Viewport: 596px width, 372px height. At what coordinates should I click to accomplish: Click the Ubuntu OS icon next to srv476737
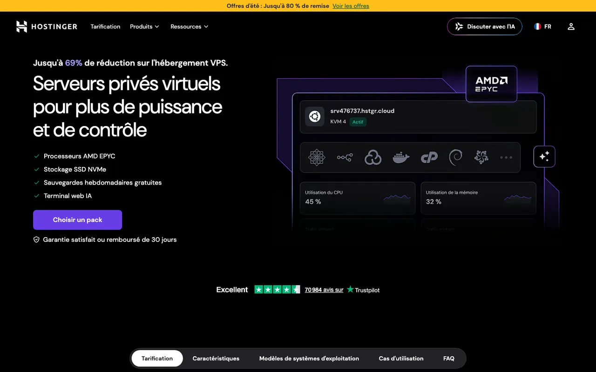click(315, 117)
